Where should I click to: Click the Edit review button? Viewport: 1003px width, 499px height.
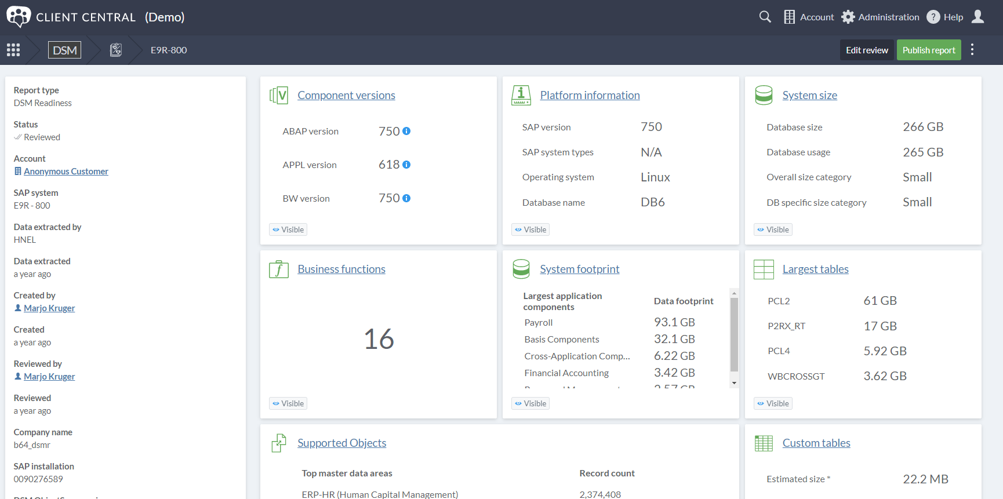866,50
